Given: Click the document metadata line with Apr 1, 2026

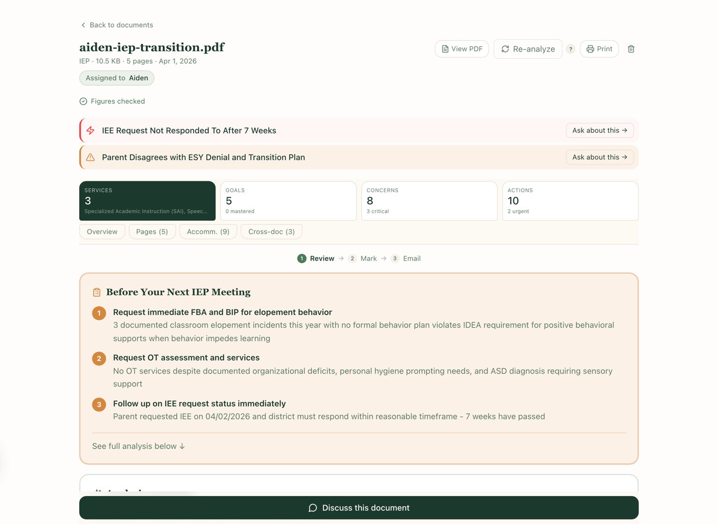Looking at the screenshot, I should 138,61.
